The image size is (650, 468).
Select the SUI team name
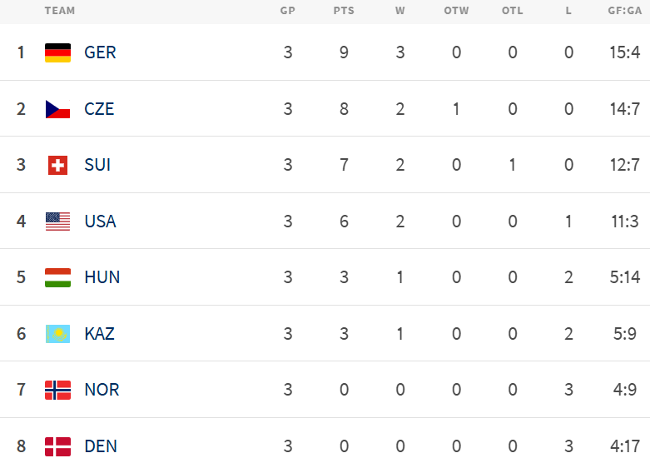click(97, 165)
